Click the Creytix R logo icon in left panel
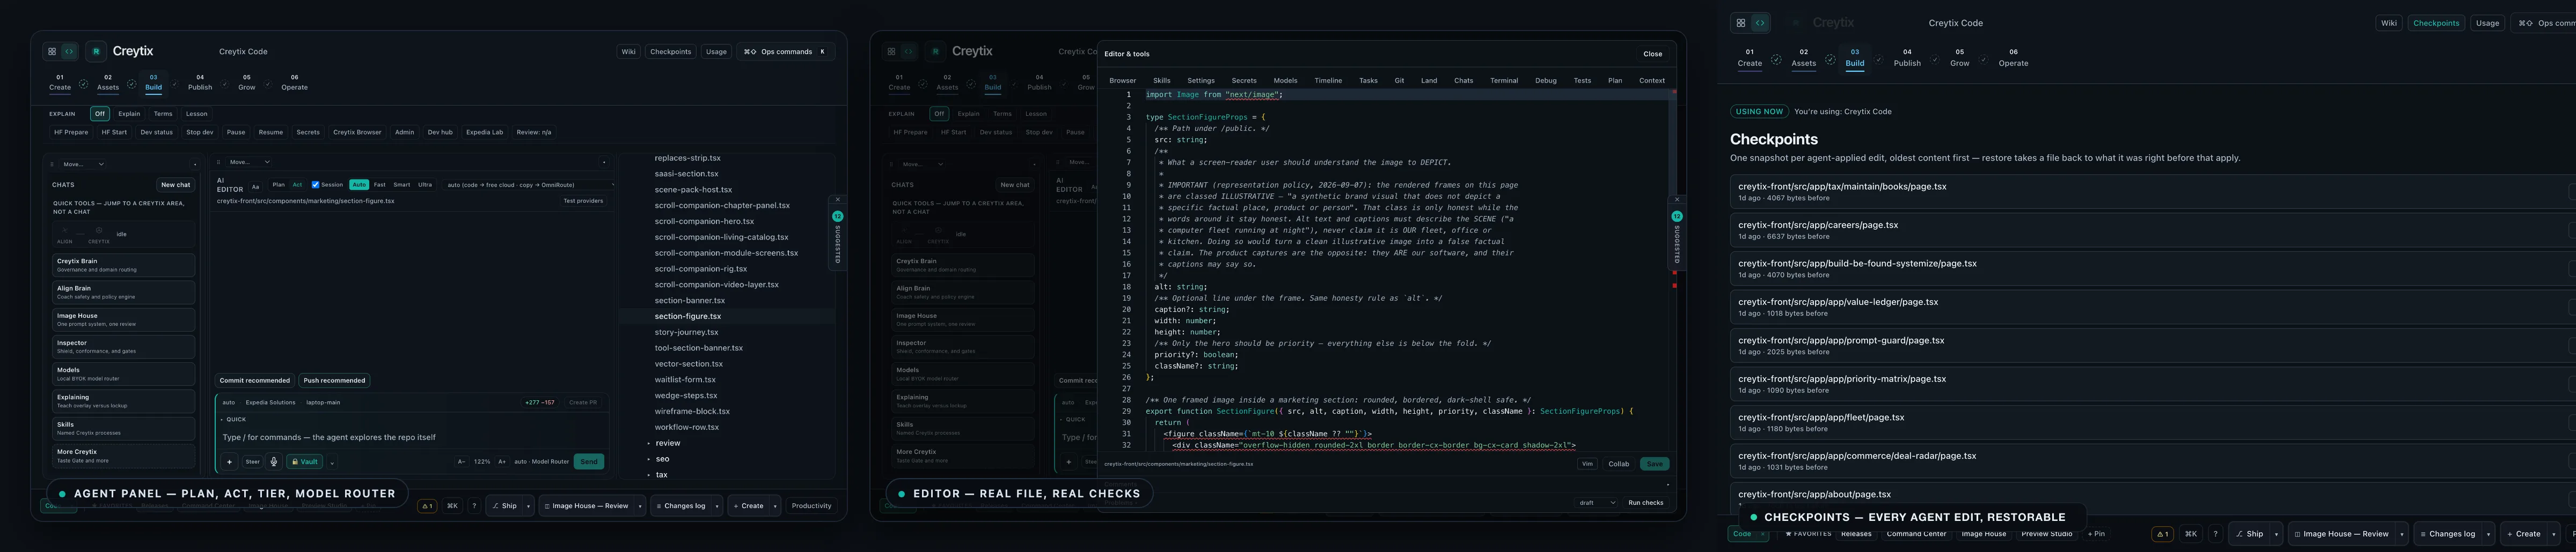This screenshot has height=552, width=2576. 96,51
